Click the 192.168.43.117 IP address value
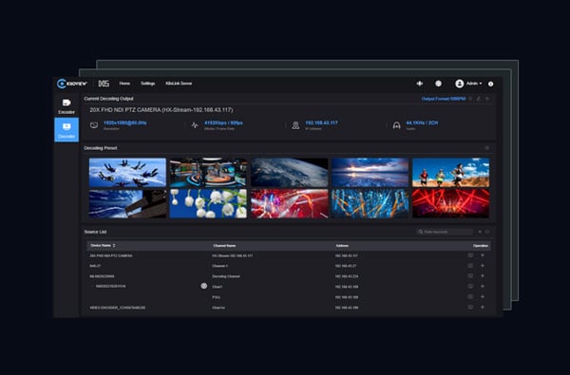Image resolution: width=570 pixels, height=375 pixels. click(x=321, y=122)
